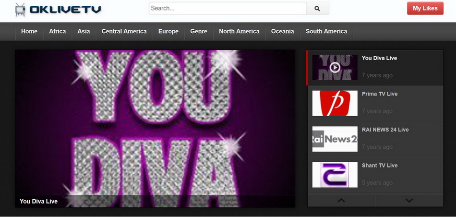Click "7 years ago" under You Diva Live
This screenshot has width=456, height=217.
coord(377,76)
